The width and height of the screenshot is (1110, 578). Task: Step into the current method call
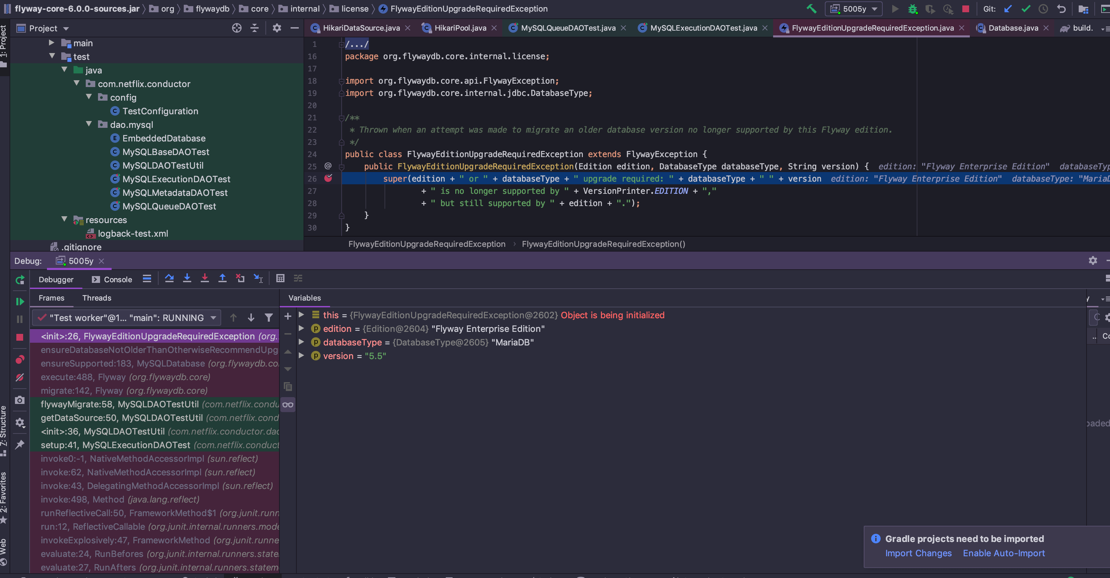click(187, 278)
